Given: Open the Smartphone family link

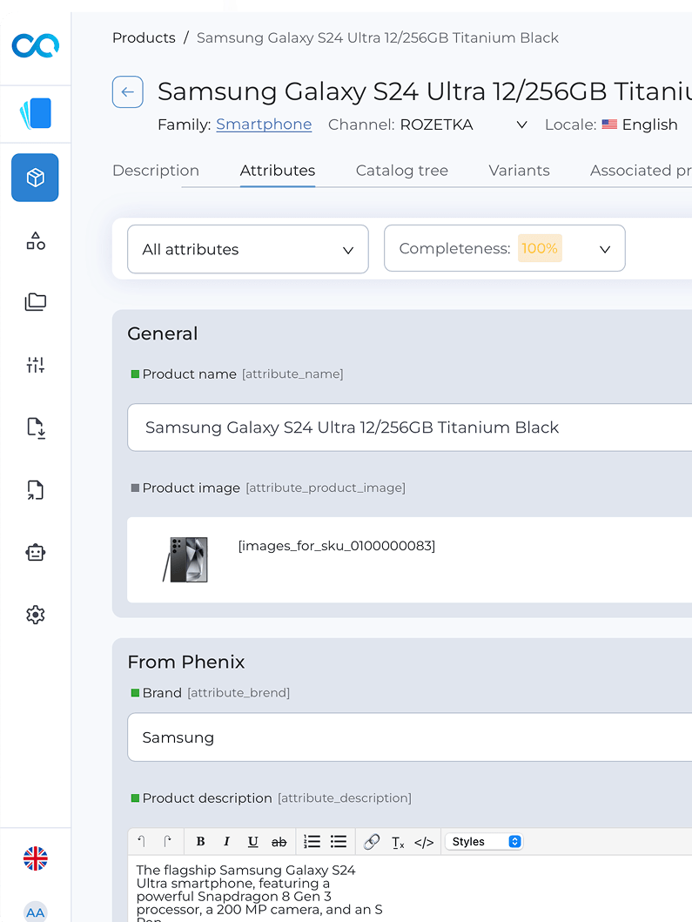Looking at the screenshot, I should click(x=264, y=125).
